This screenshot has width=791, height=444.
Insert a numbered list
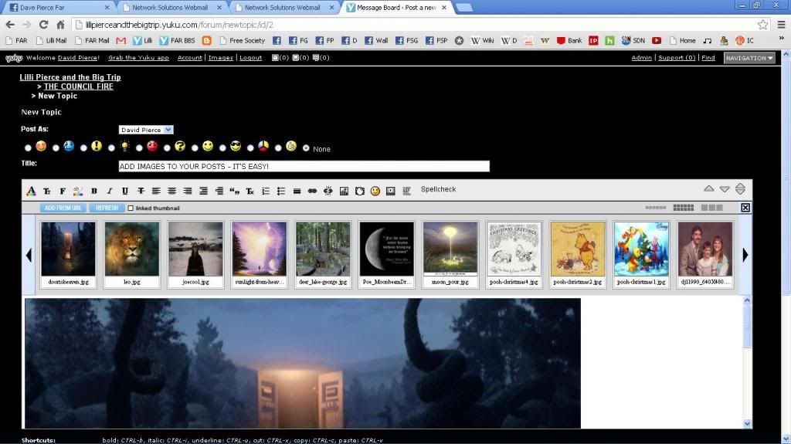pos(266,191)
